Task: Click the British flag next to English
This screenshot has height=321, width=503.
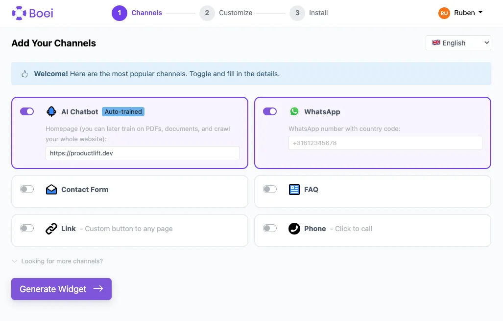Action: [x=436, y=43]
